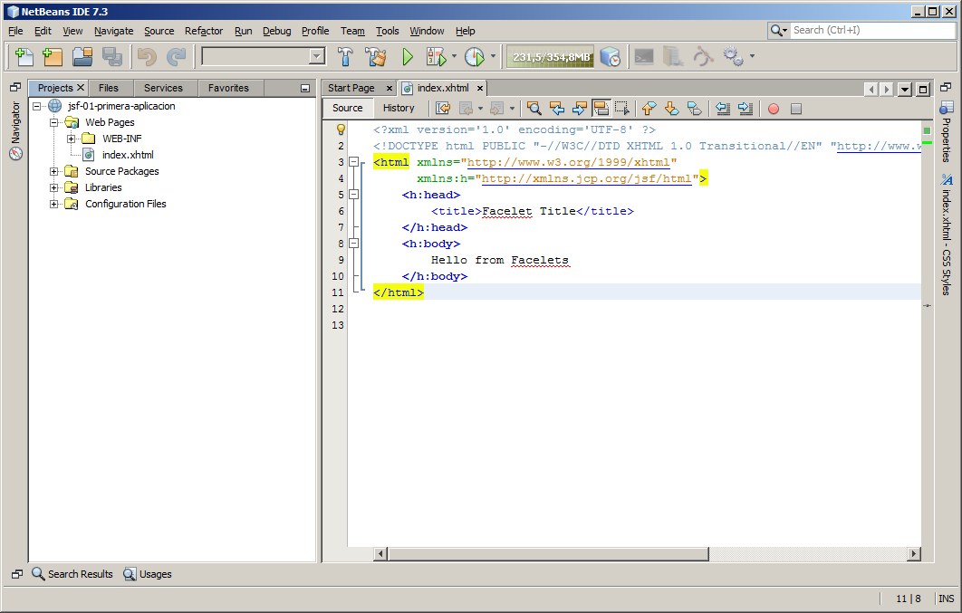Open the Tools menu
This screenshot has height=613, width=962.
tap(387, 31)
